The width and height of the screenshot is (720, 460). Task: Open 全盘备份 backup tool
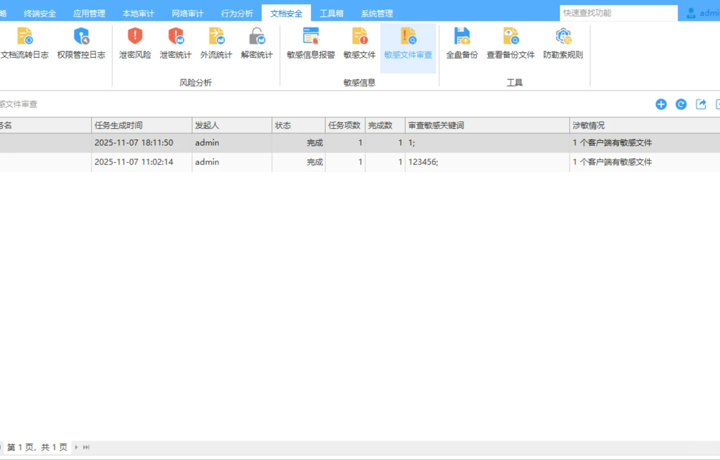point(461,42)
